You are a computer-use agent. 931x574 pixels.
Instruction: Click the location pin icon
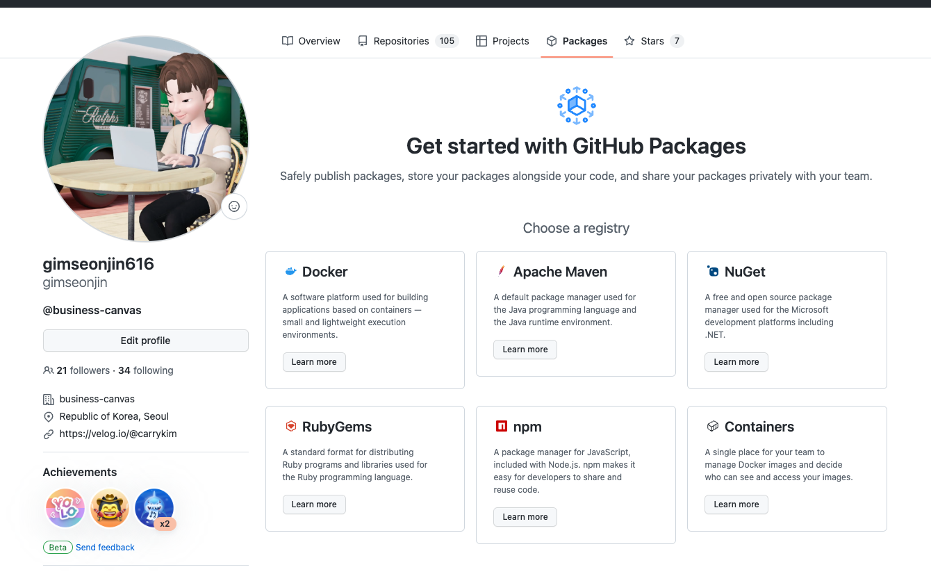(49, 417)
